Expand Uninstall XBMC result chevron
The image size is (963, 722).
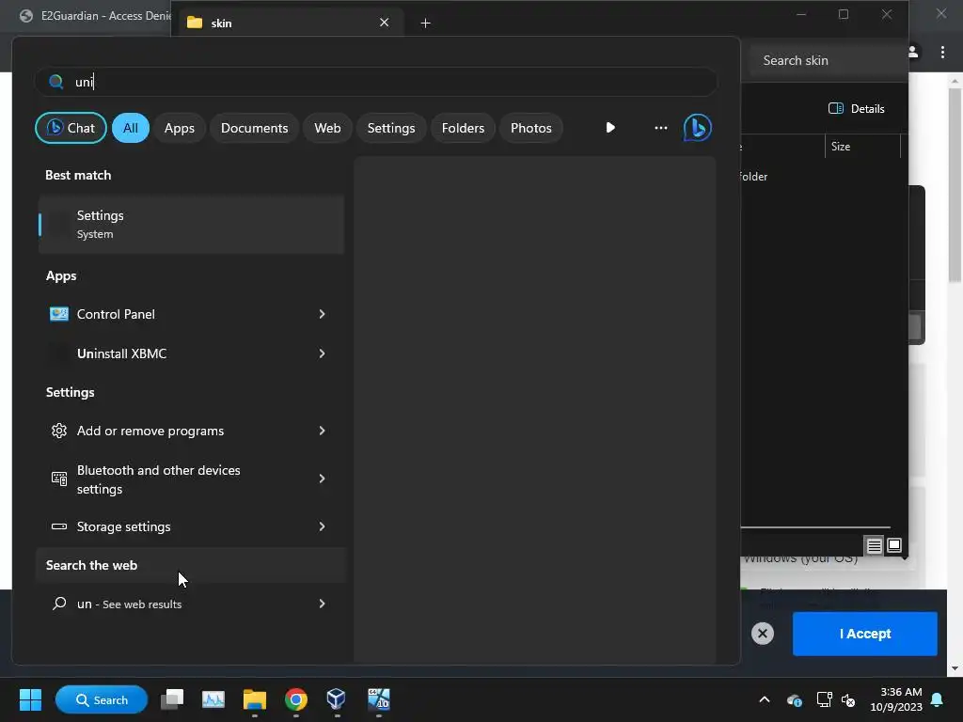(x=322, y=353)
